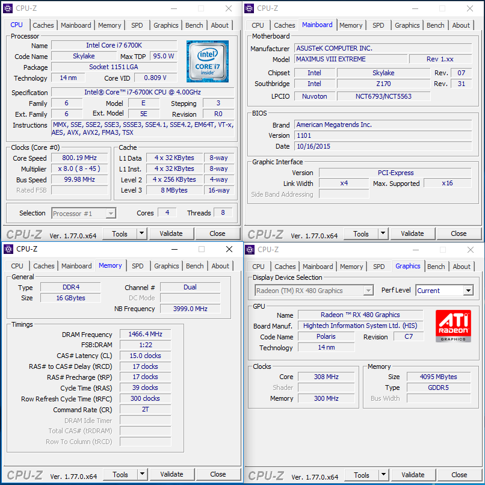485x485 pixels.
Task: Open About tab in the Graphics window
Action: (x=462, y=267)
